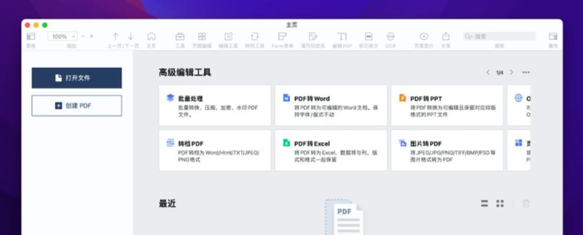Open the 100% zoom level dropdown
The image size is (583, 235).
pyautogui.click(x=62, y=36)
